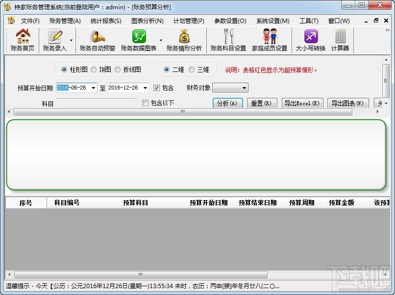
Task: Open the 工具(T) menu
Action: click(309, 21)
